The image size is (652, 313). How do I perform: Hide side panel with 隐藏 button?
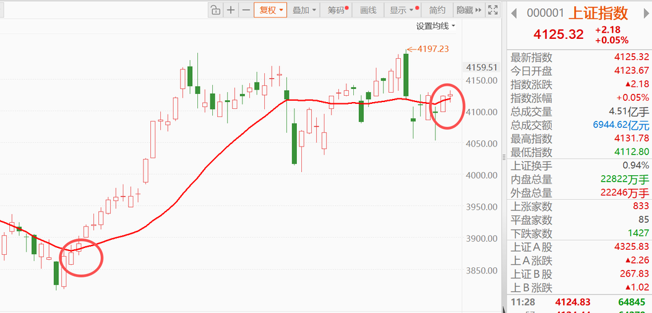(468, 10)
